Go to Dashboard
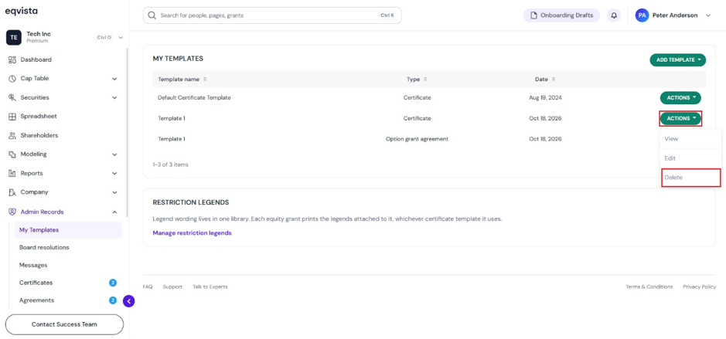Image resolution: width=726 pixels, height=339 pixels. tap(36, 59)
